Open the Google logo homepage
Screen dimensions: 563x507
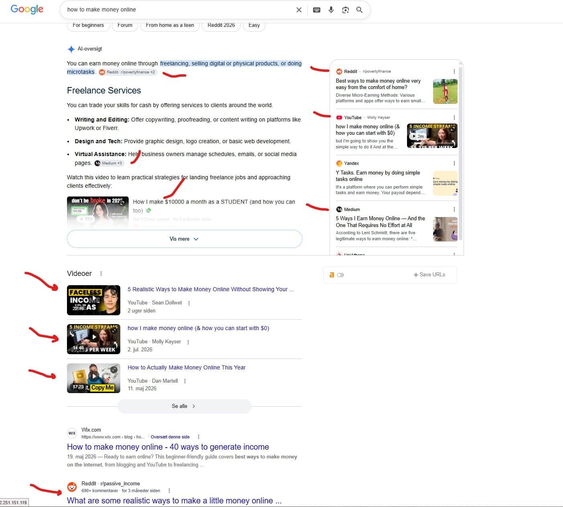(27, 9)
